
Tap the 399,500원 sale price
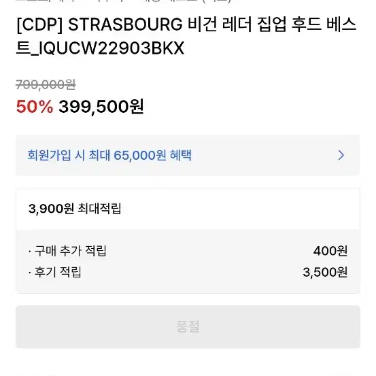(x=101, y=107)
